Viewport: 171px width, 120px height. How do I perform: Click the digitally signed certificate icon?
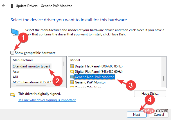tap(13, 94)
